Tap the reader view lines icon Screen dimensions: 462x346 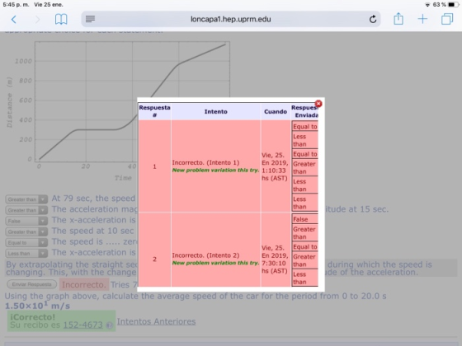90,19
